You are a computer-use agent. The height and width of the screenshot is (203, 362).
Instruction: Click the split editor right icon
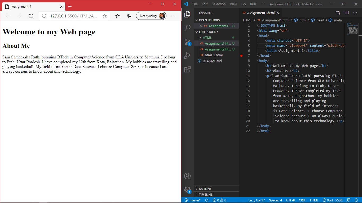347,13
